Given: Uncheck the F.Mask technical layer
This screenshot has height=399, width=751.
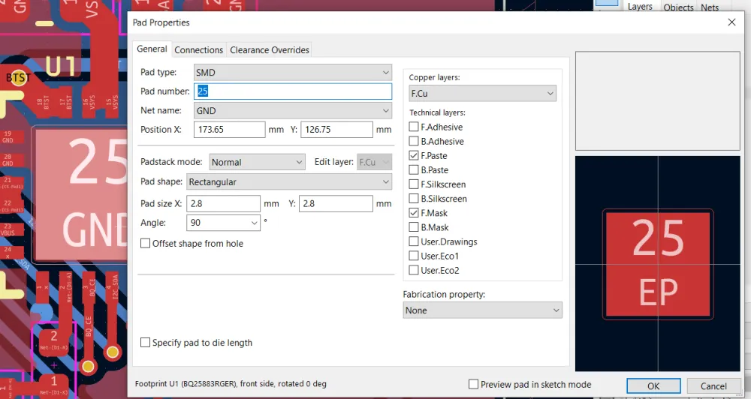Looking at the screenshot, I should [414, 214].
